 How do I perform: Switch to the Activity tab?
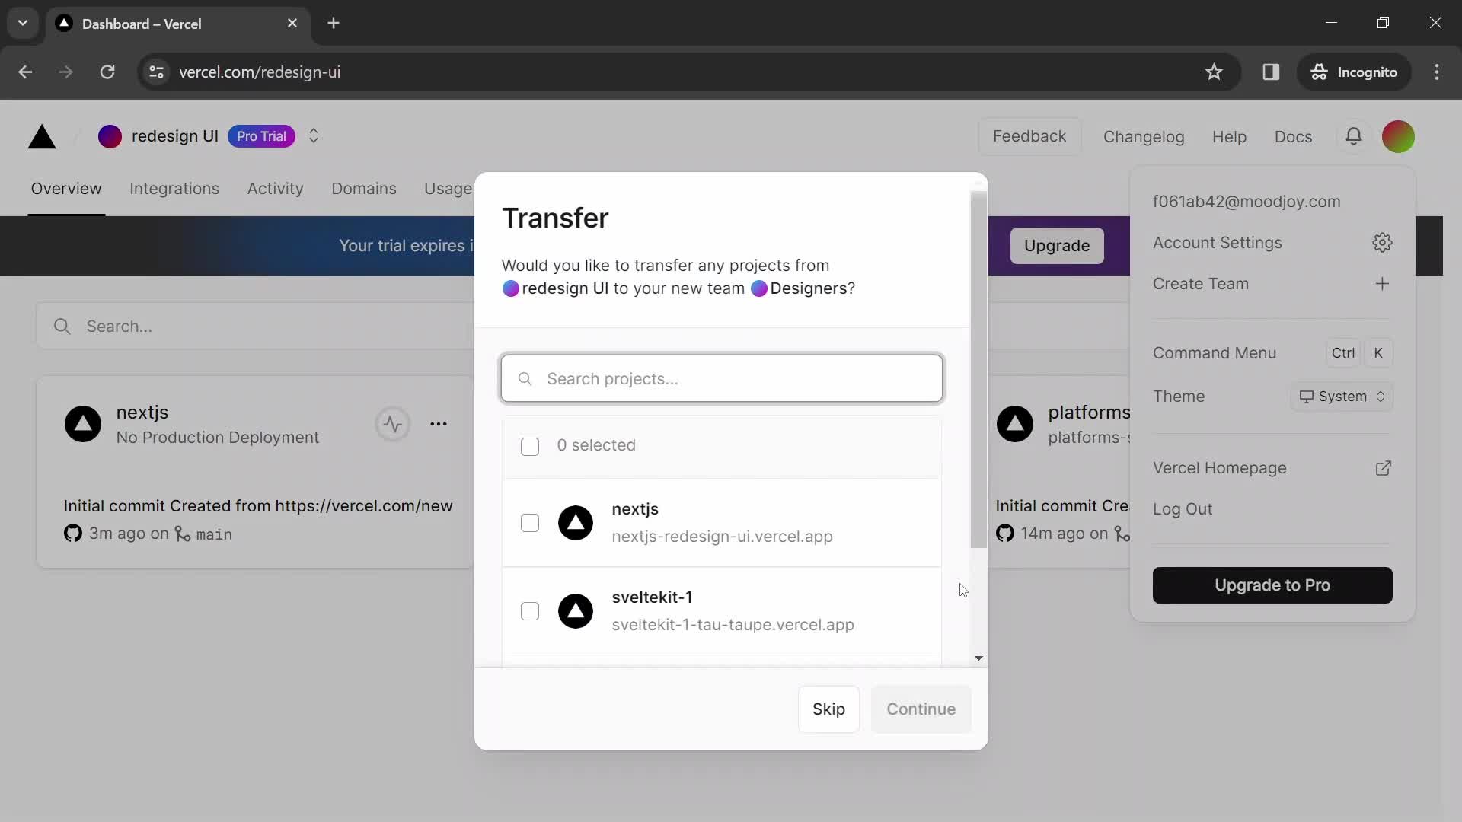click(274, 188)
